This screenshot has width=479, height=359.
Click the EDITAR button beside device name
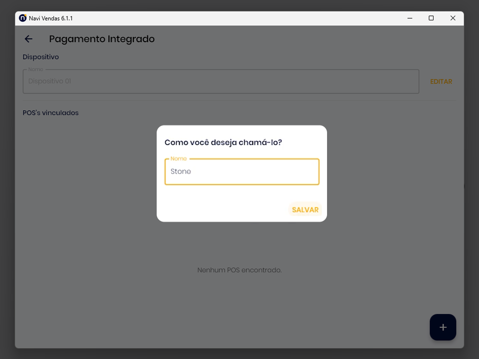coord(441,81)
